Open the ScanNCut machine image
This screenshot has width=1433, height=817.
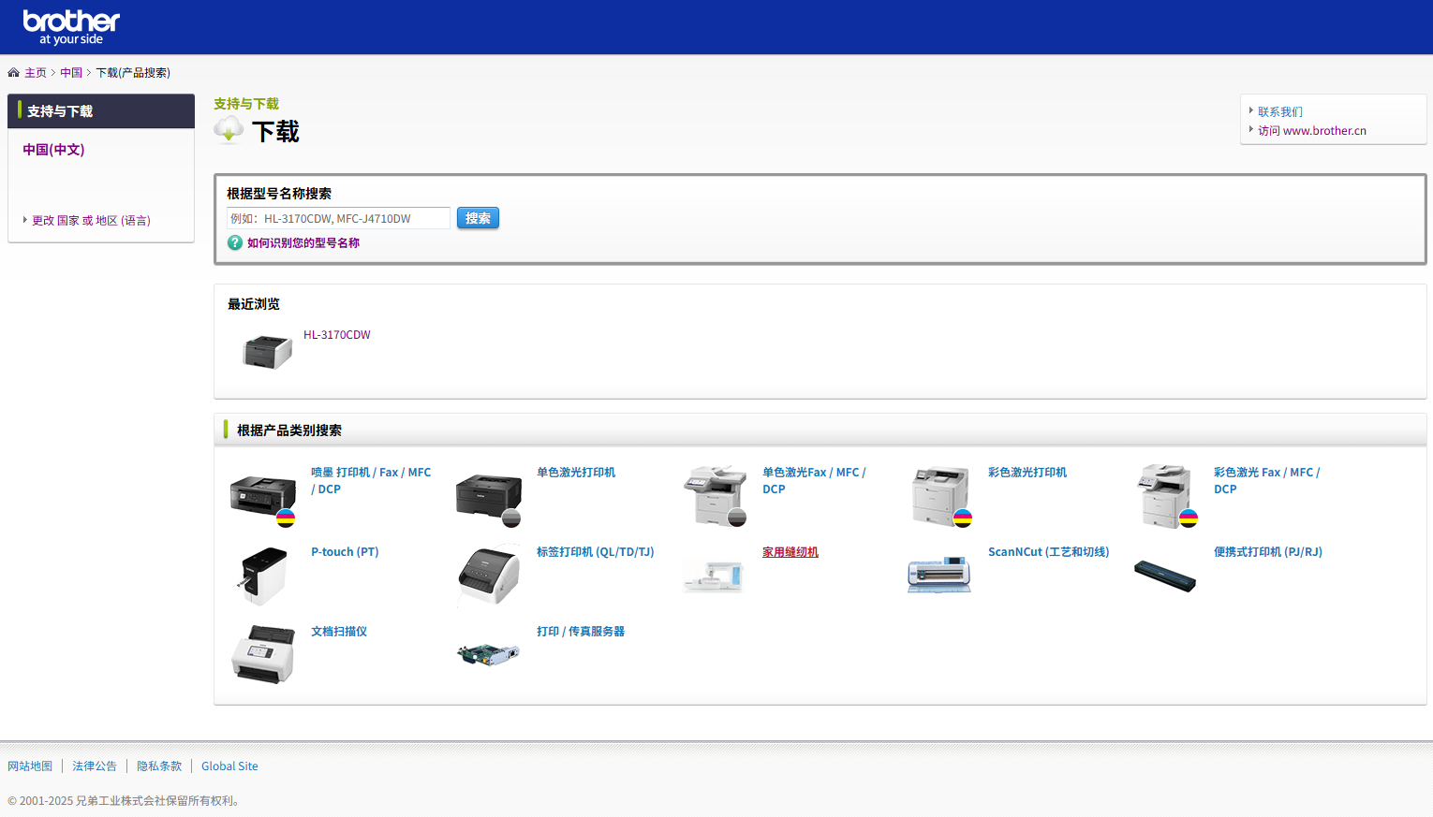click(x=938, y=575)
